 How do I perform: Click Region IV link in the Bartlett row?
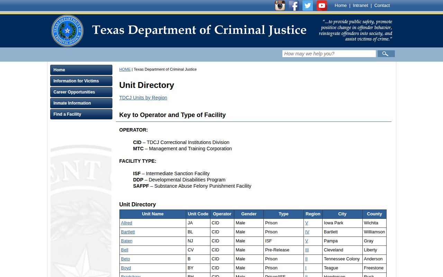[x=307, y=232]
